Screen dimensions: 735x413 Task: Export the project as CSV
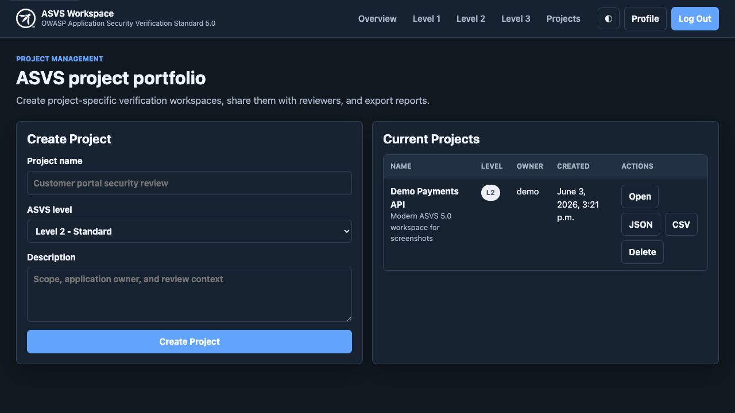(x=681, y=224)
